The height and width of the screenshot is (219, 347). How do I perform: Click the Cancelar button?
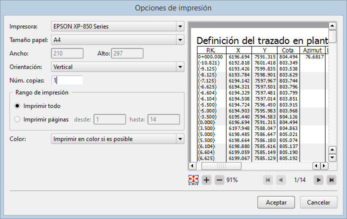point(318,202)
